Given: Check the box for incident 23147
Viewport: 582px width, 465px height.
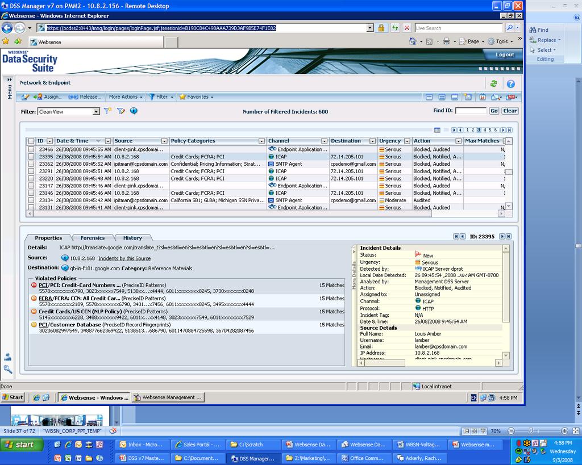Looking at the screenshot, I should click(31, 186).
